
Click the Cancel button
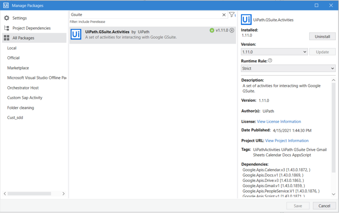pos(324,205)
